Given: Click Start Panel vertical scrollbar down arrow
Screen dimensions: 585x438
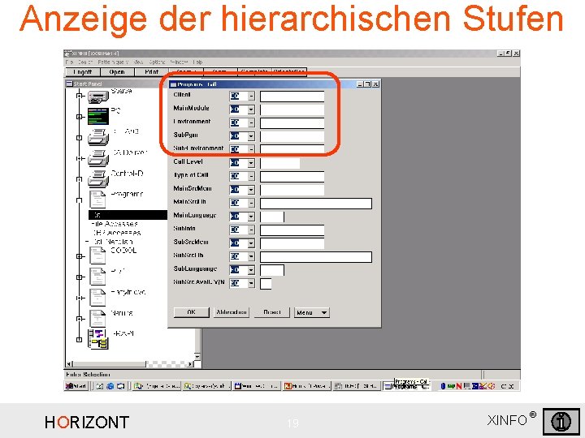Looking at the screenshot, I should point(197,357).
